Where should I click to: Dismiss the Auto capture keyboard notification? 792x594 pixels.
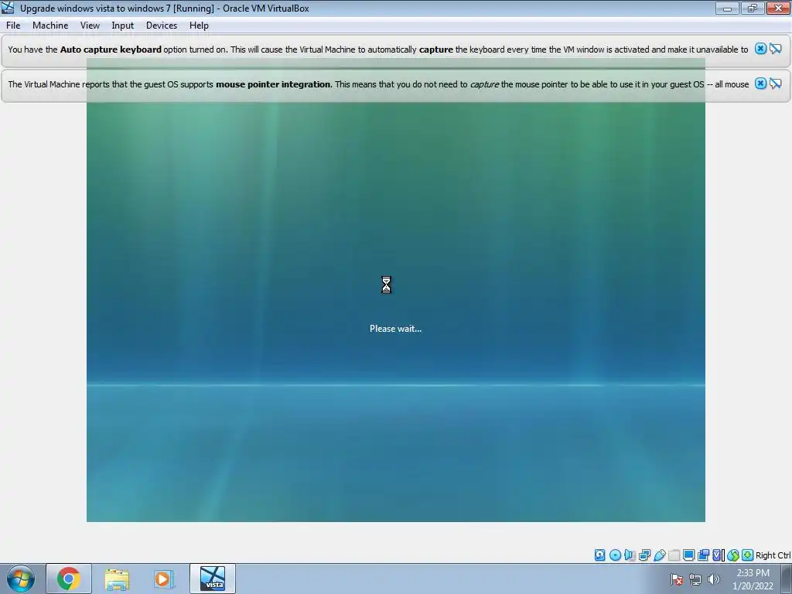[x=760, y=49]
